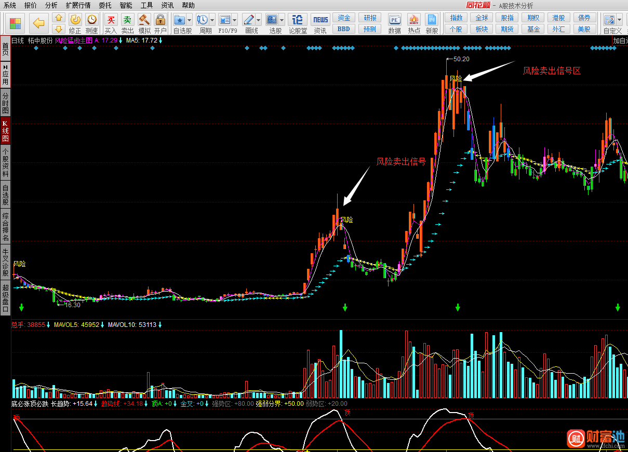Click the BBD button
The height and width of the screenshot is (452, 628).
point(344,29)
